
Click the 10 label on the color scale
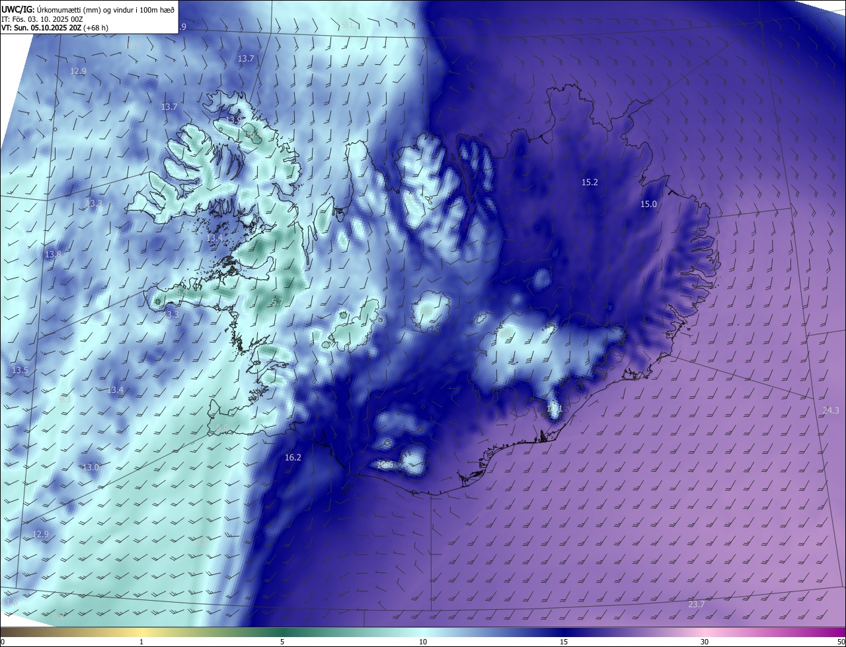pos(423,642)
